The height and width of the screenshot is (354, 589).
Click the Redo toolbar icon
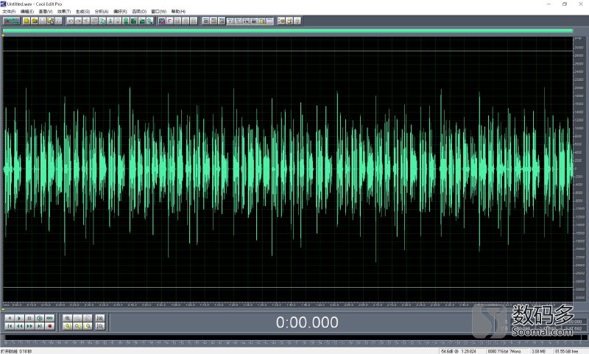(78, 21)
